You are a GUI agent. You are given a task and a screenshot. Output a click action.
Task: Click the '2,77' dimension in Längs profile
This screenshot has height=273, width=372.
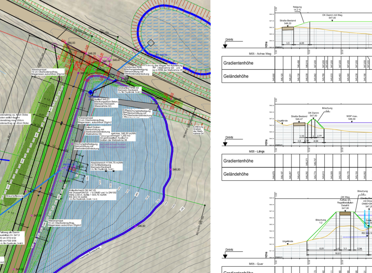319,136
